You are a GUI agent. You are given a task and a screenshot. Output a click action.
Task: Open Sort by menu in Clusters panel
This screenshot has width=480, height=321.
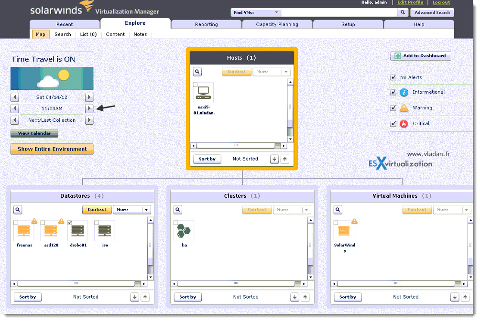[188, 297]
